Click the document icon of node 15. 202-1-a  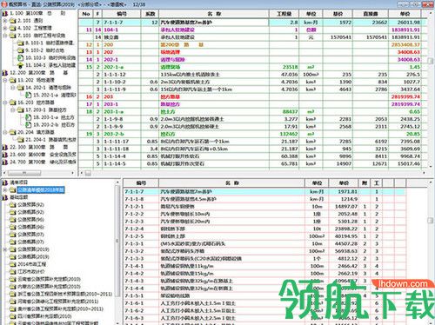28,95
